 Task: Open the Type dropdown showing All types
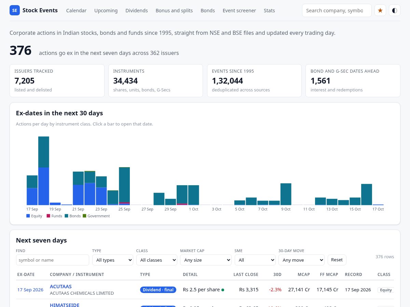tap(113, 260)
